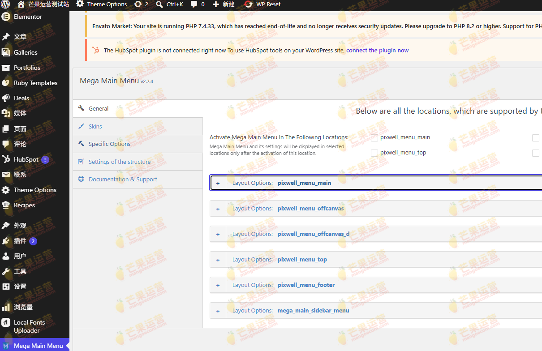The image size is (542, 351).
Task: Click the 工具 wrench icon
Action: [x=6, y=271]
